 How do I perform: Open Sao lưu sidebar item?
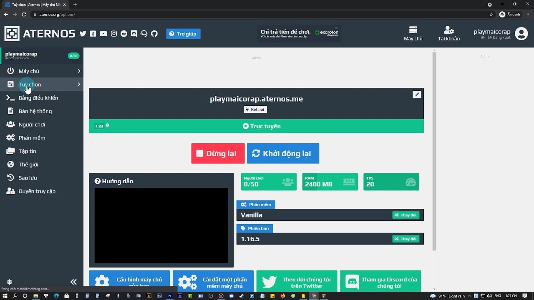click(x=42, y=178)
